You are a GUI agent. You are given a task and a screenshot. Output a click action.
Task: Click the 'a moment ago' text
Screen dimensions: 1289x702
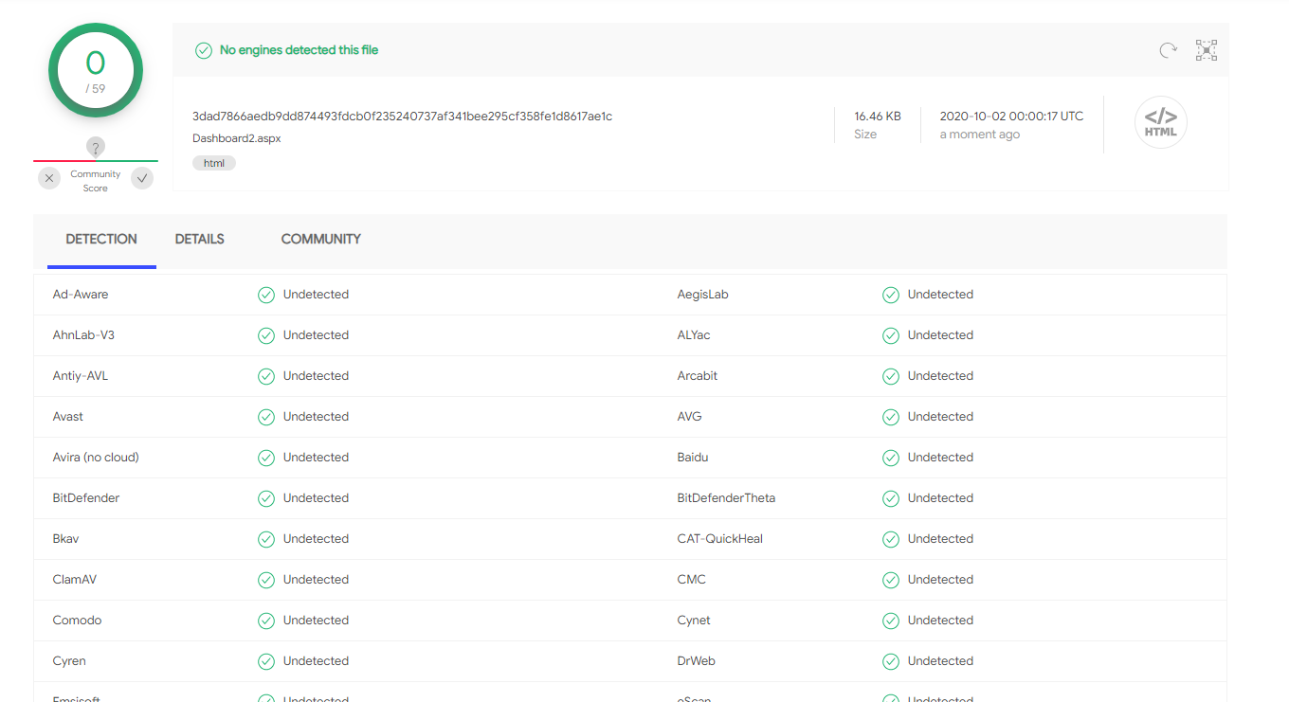pos(980,135)
